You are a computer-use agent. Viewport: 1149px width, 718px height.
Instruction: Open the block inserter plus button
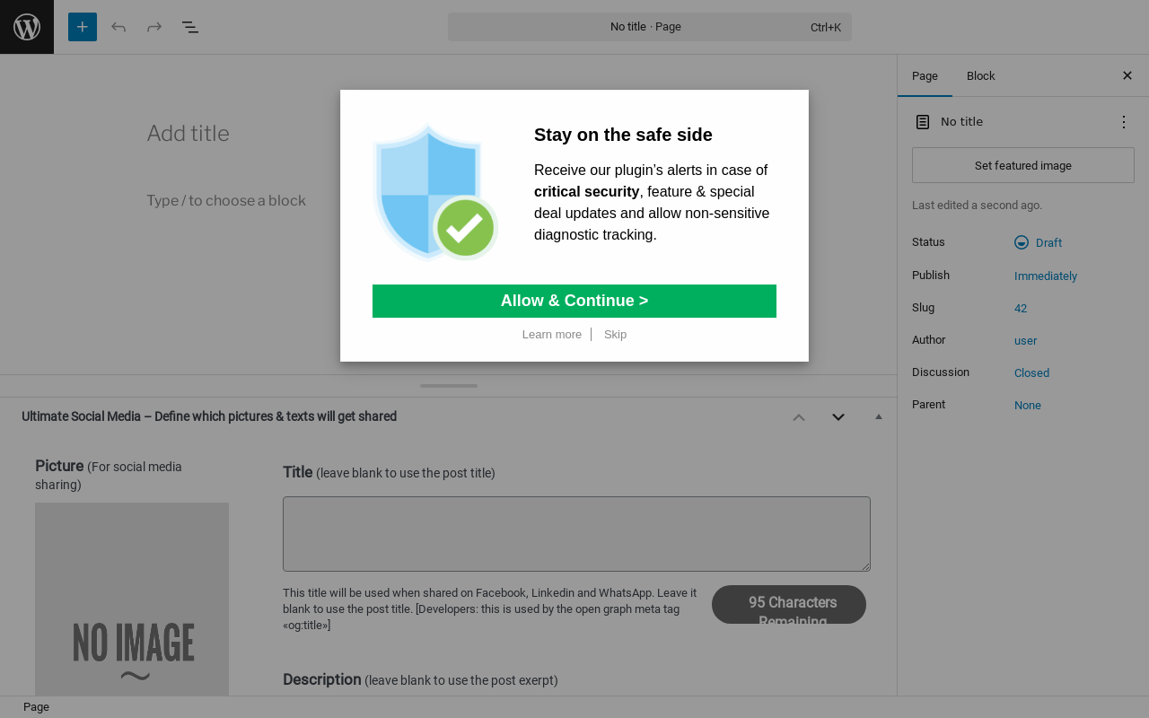83,27
